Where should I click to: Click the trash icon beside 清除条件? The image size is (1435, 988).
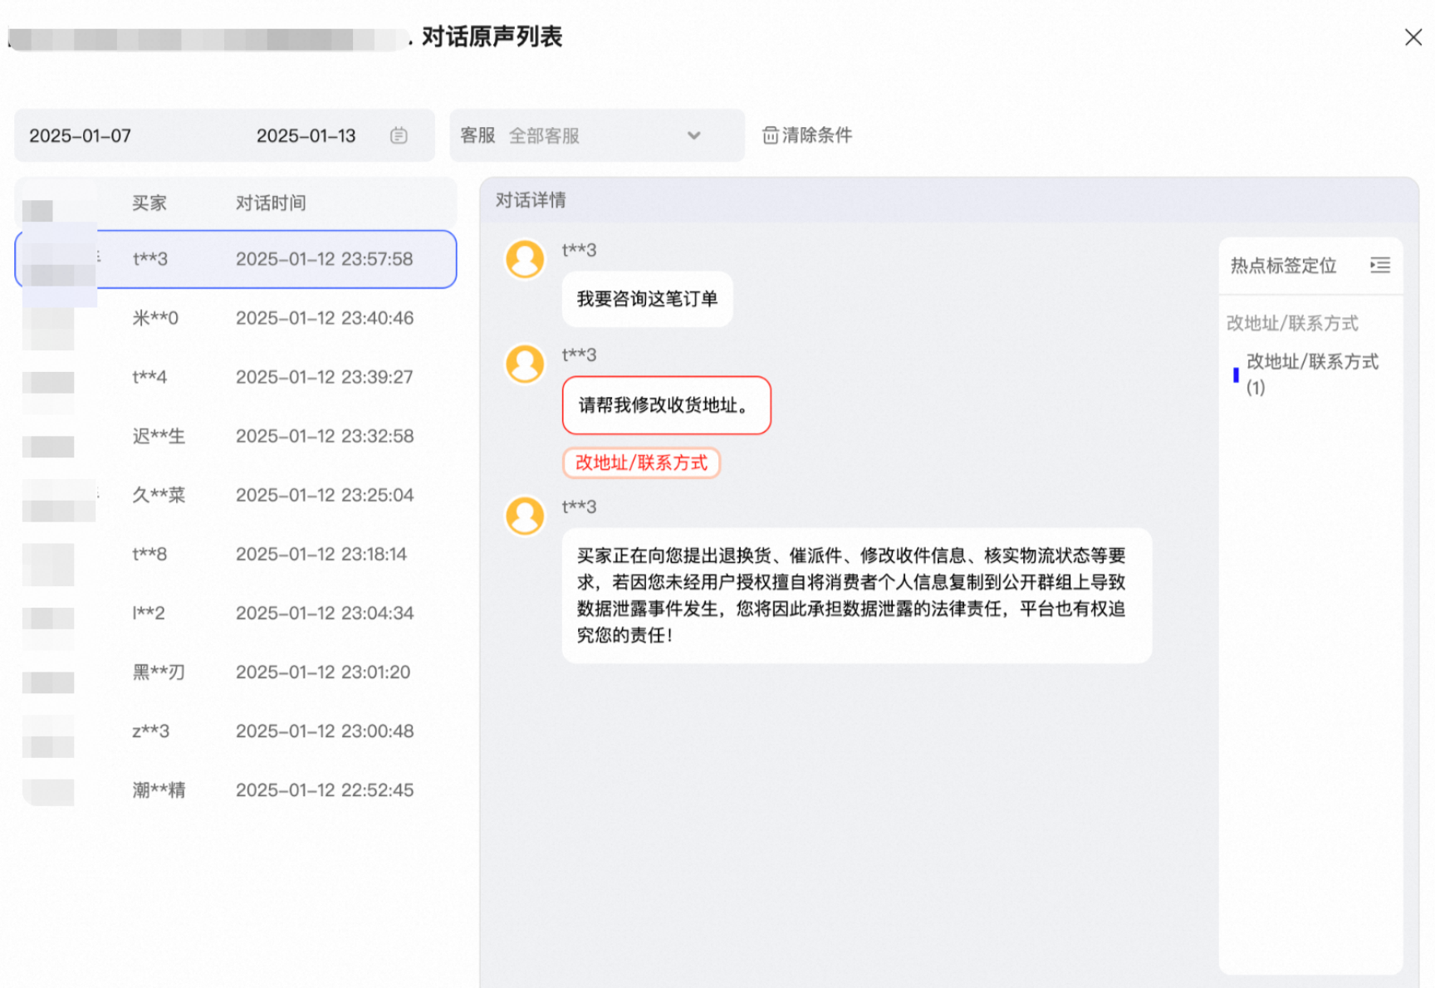[770, 135]
